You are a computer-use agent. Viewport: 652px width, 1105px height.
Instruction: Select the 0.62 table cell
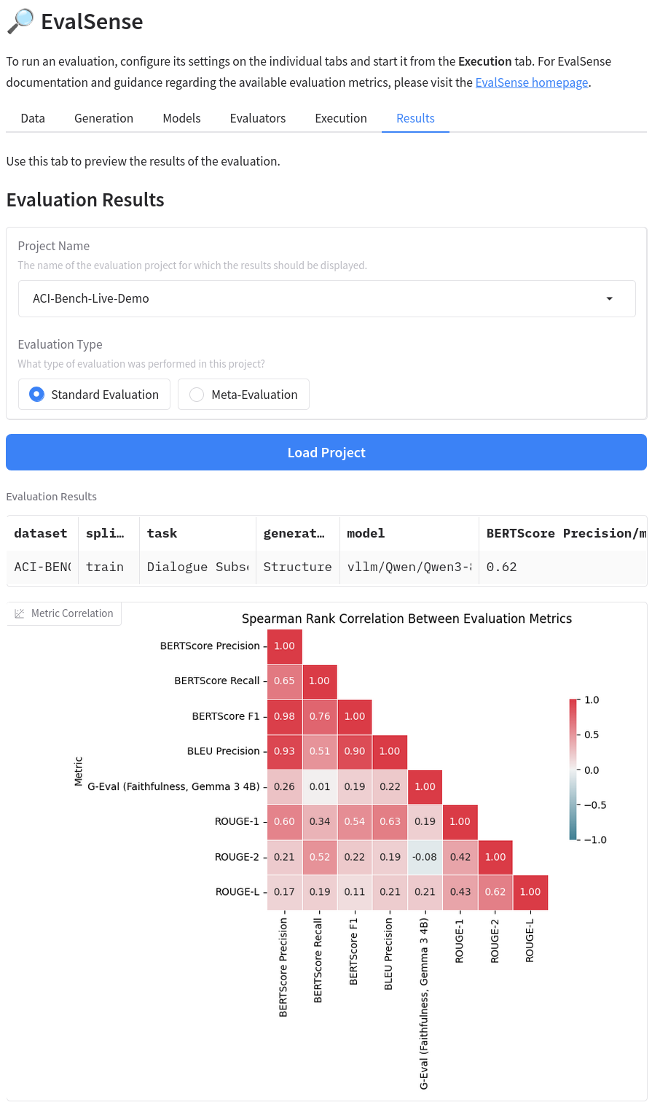pyautogui.click(x=502, y=567)
